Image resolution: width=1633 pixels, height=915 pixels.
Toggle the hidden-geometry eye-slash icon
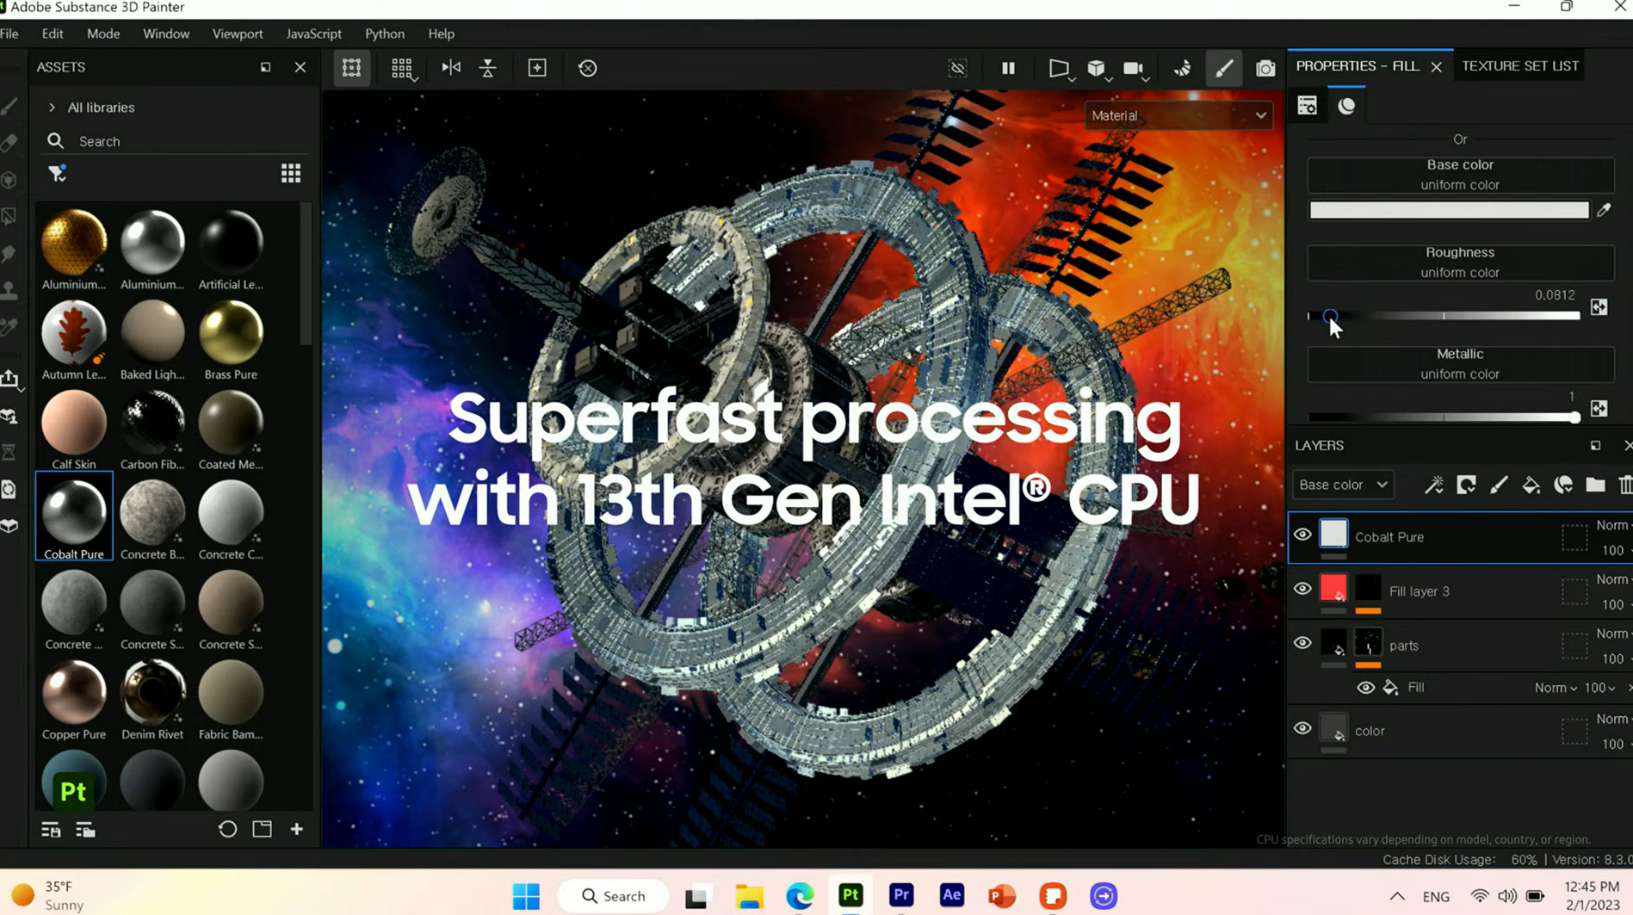pos(957,68)
